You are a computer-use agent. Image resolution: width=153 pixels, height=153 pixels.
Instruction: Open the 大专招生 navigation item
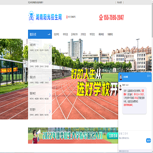[83, 34]
